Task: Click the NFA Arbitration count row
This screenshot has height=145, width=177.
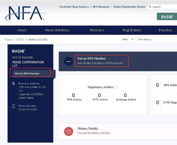Action: pos(166,85)
